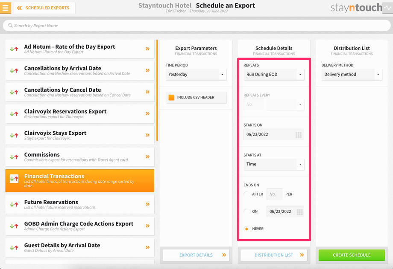The width and height of the screenshot is (393, 269).
Task: Click export arrows icon for Cancellations by Cancel Date
Action: click(14, 92)
